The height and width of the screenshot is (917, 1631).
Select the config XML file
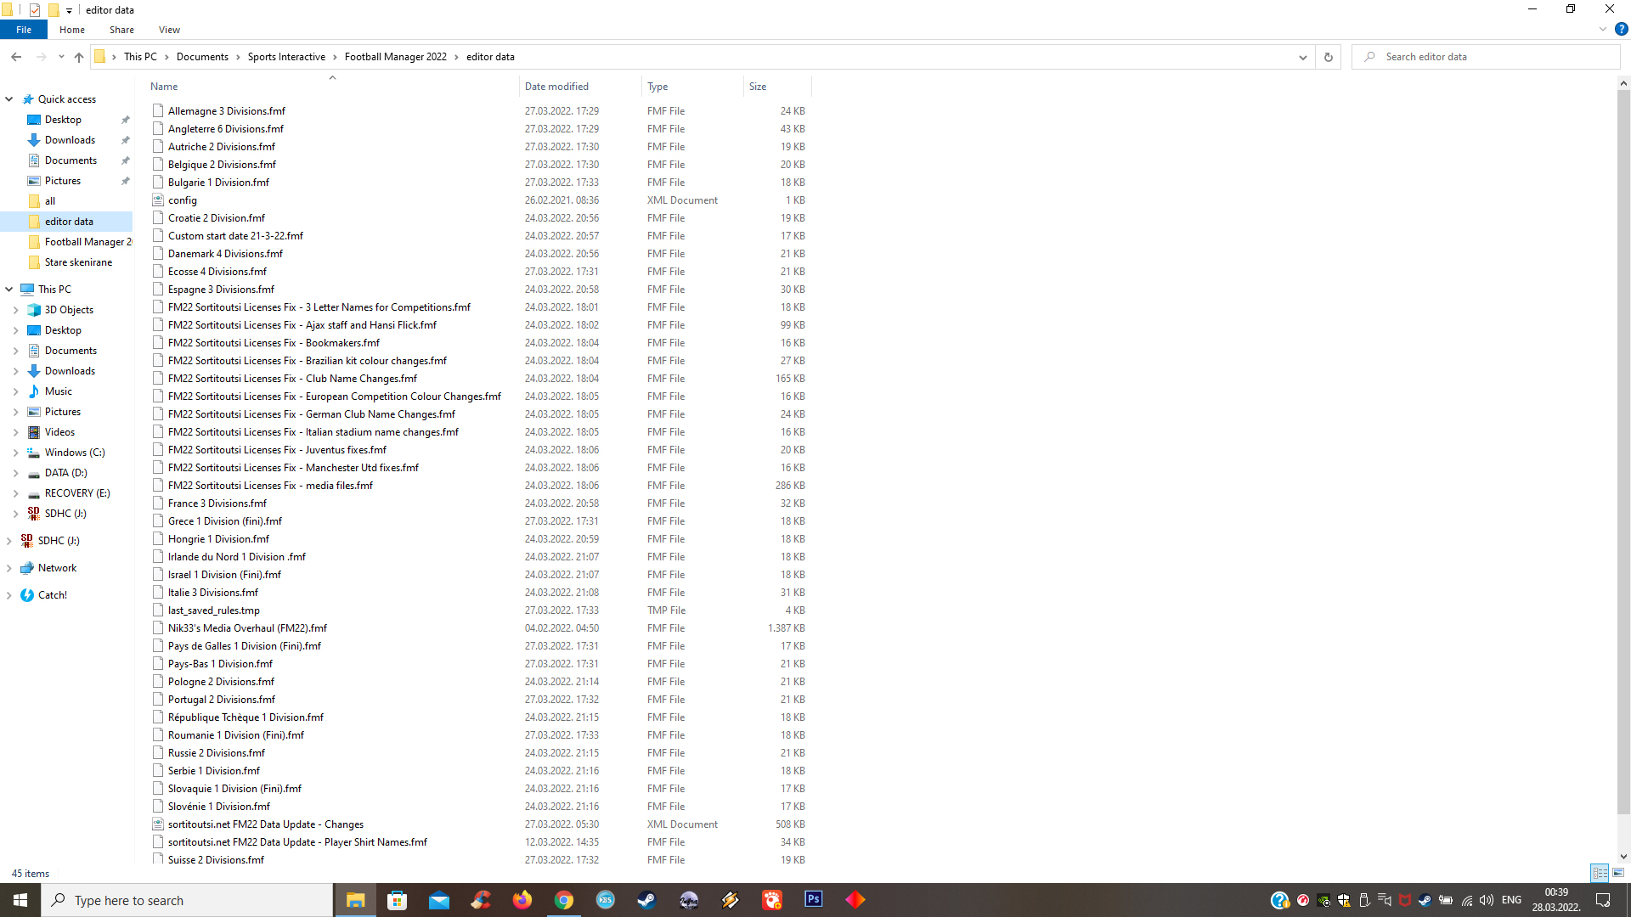(x=183, y=200)
